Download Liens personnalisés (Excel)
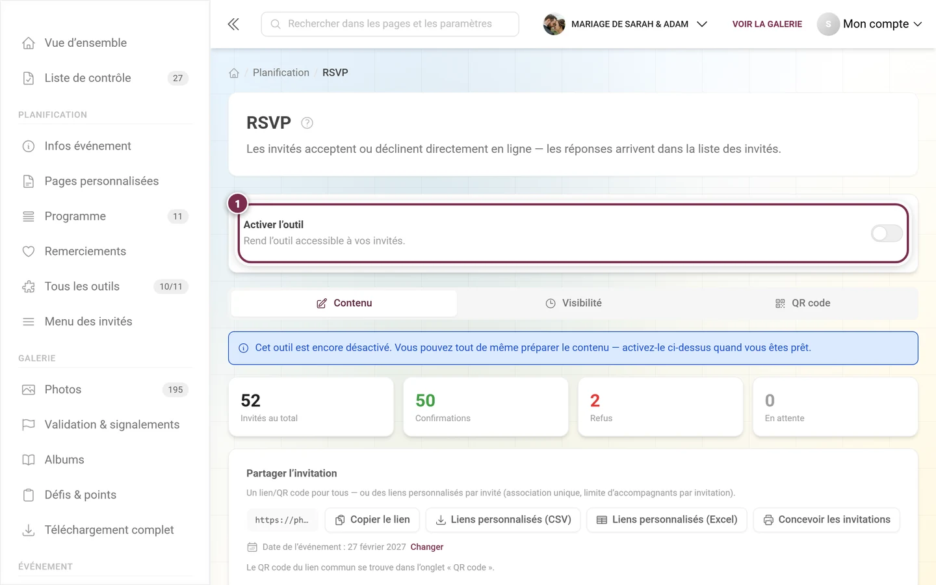936x585 pixels. click(x=667, y=520)
